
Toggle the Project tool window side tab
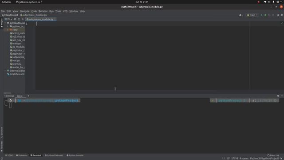coord(2,23)
